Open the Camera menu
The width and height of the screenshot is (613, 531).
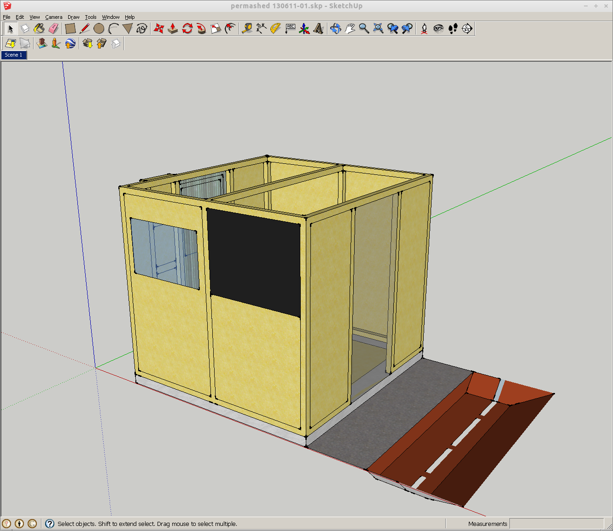[x=53, y=17]
